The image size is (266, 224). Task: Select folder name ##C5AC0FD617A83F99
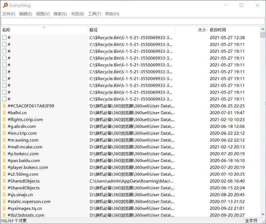[x=31, y=106]
